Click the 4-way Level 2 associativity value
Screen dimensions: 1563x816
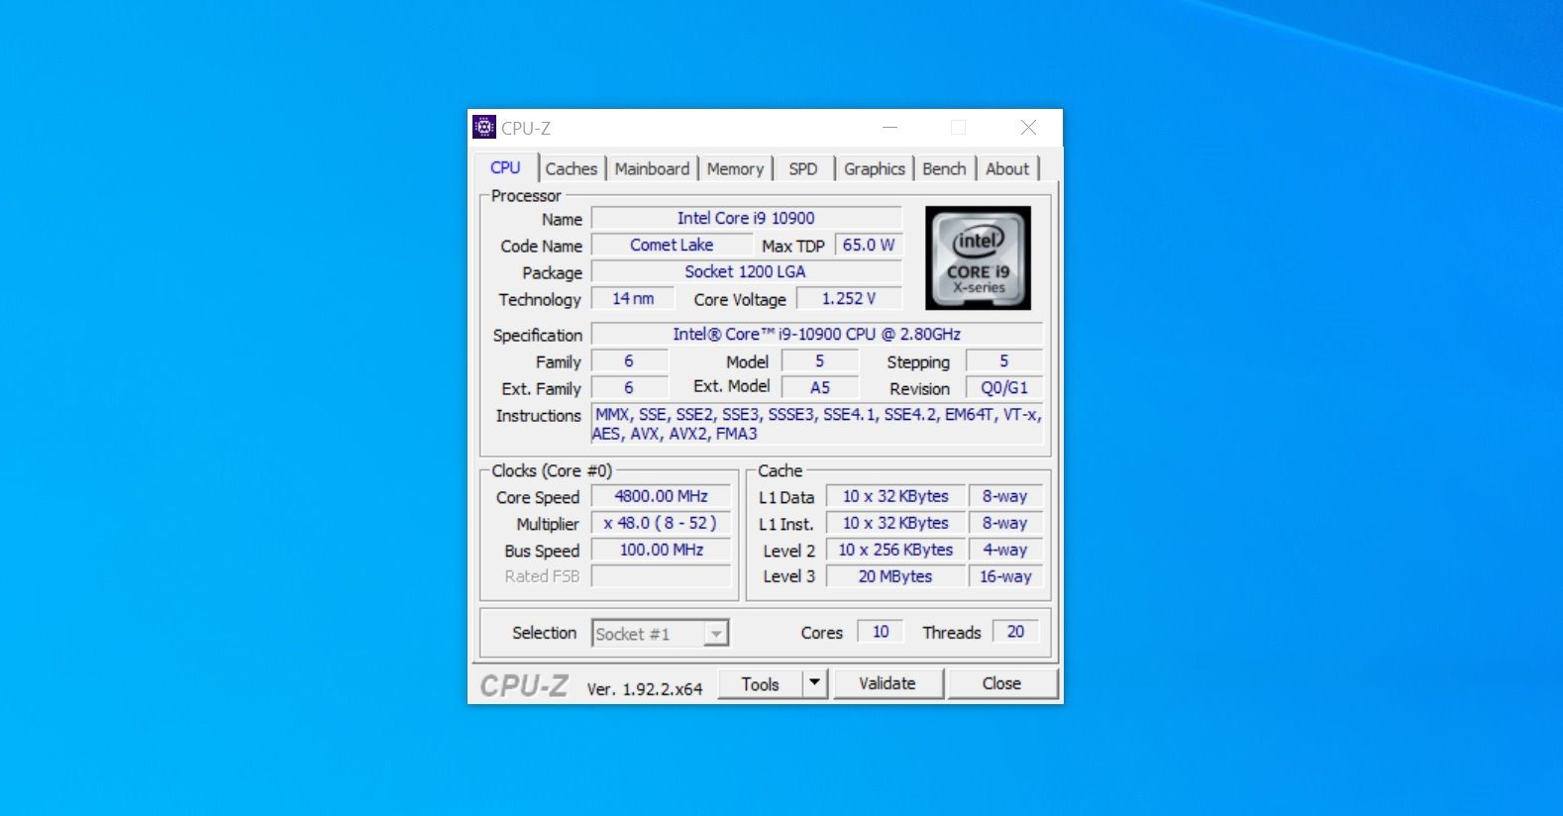tap(1005, 550)
